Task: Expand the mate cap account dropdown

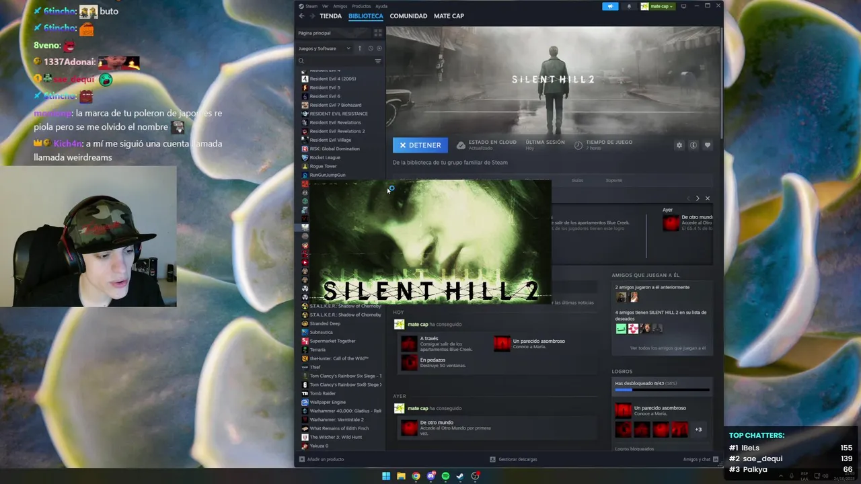Action: click(657, 6)
